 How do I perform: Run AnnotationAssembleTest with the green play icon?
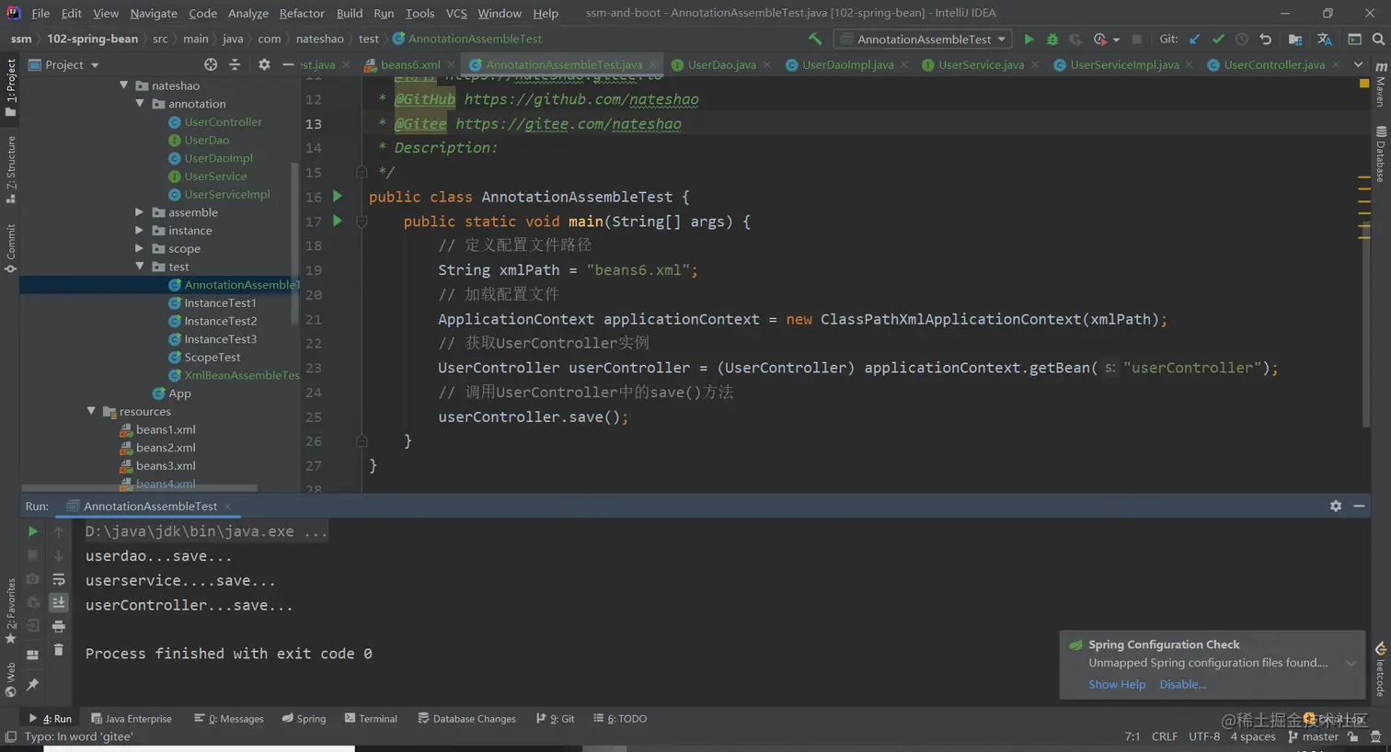coord(1029,39)
